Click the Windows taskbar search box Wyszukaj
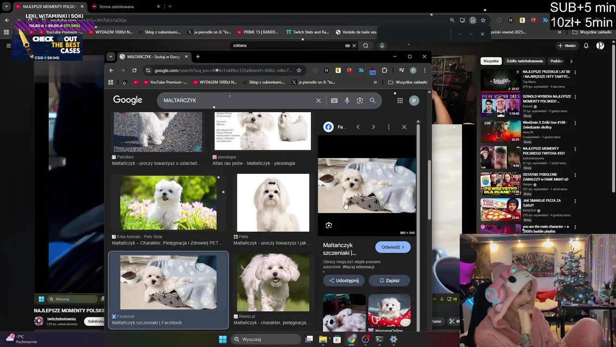Image resolution: width=616 pixels, height=347 pixels. pyautogui.click(x=266, y=339)
